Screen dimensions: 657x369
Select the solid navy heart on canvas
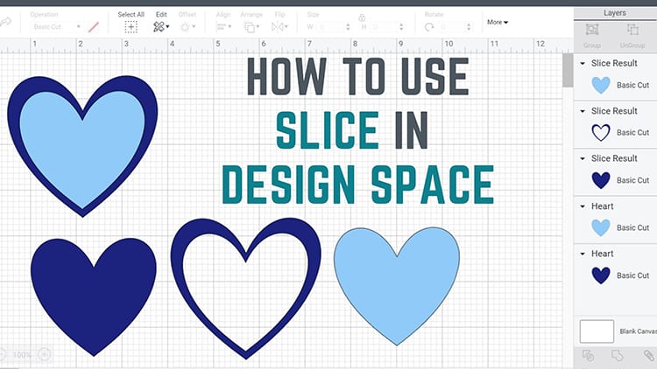pyautogui.click(x=94, y=297)
